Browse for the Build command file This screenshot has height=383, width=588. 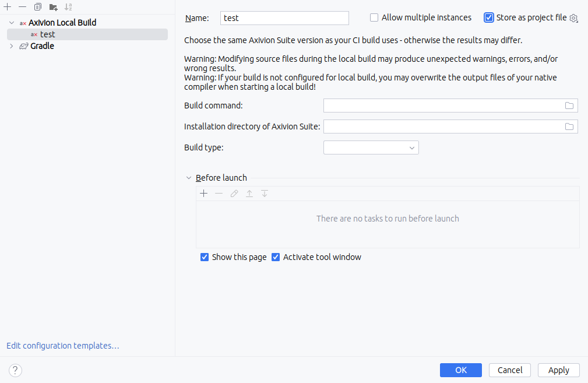[569, 106]
